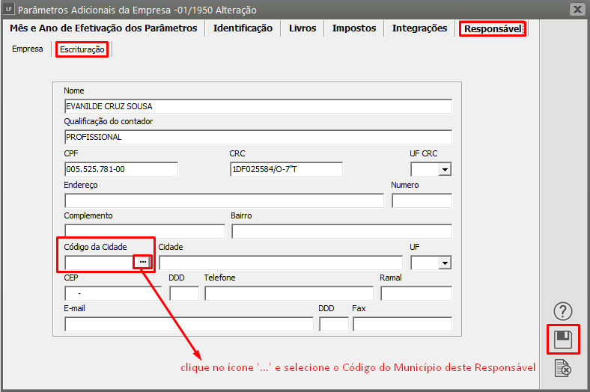This screenshot has width=590, height=392.
Task: Click the CPF input field
Action: point(121,169)
